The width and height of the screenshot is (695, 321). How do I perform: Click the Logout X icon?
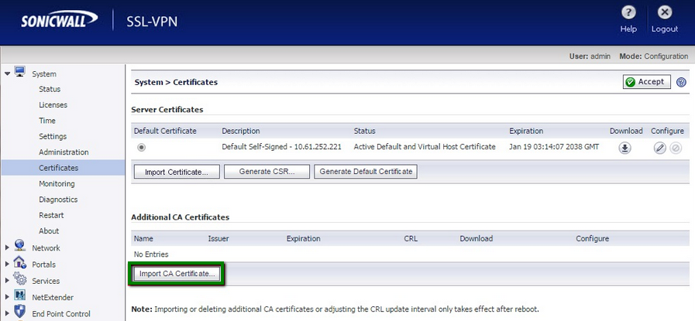click(x=665, y=13)
